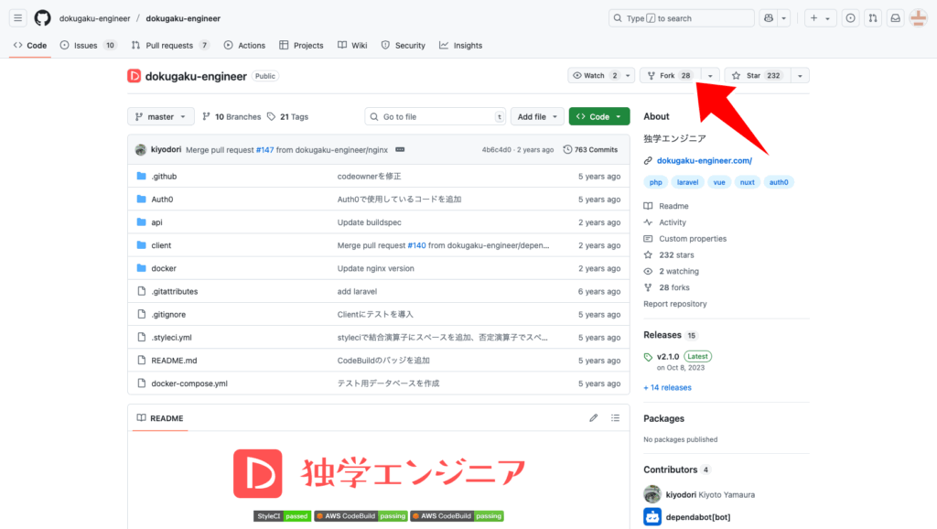
Task: Edit README using the pencil icon
Action: click(593, 418)
